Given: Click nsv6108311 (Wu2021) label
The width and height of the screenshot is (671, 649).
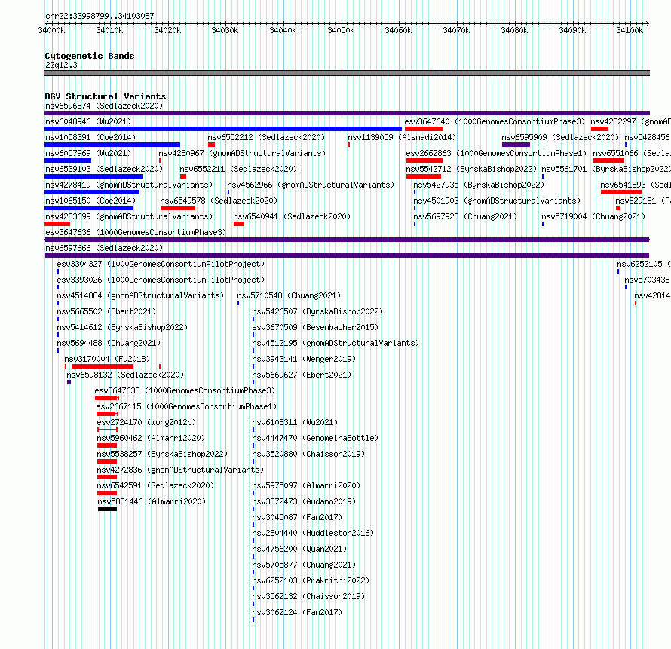Looking at the screenshot, I should (x=295, y=422).
